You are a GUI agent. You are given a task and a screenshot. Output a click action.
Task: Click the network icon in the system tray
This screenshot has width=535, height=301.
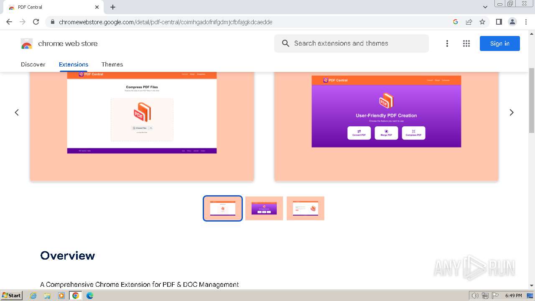point(485,296)
